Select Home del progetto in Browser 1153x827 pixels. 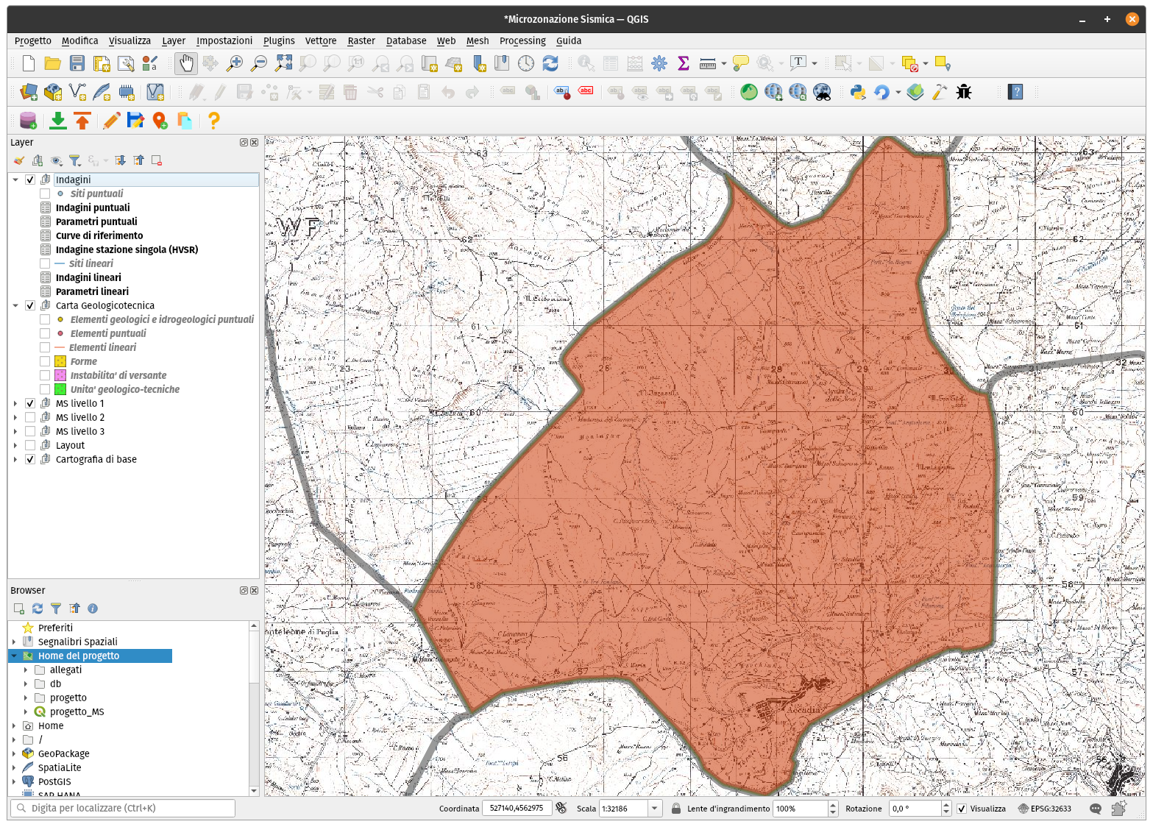pyautogui.click(x=79, y=656)
